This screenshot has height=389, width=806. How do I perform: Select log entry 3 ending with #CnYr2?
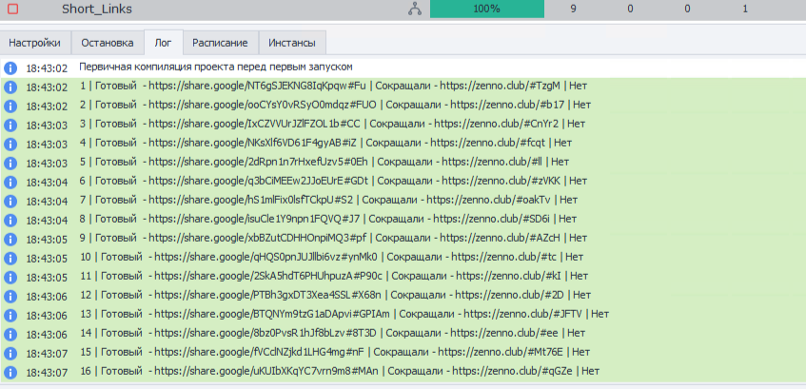pyautogui.click(x=332, y=124)
